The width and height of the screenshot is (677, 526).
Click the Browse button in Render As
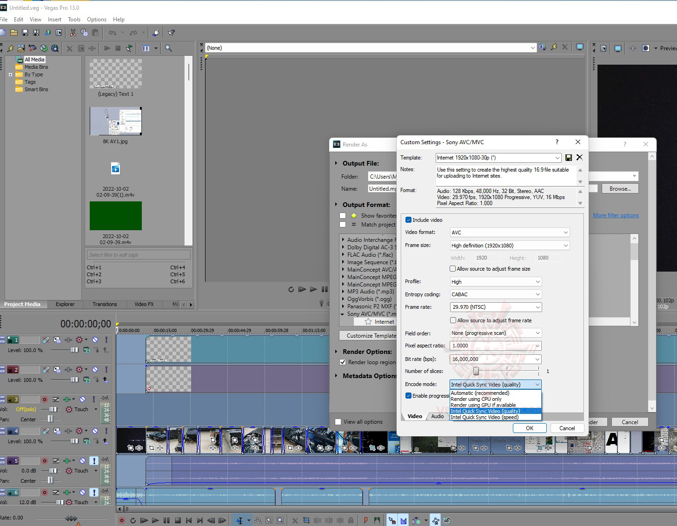point(620,189)
